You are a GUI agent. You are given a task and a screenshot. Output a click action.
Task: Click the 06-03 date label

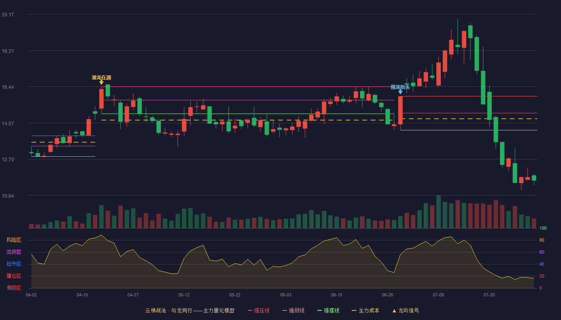point(286,295)
